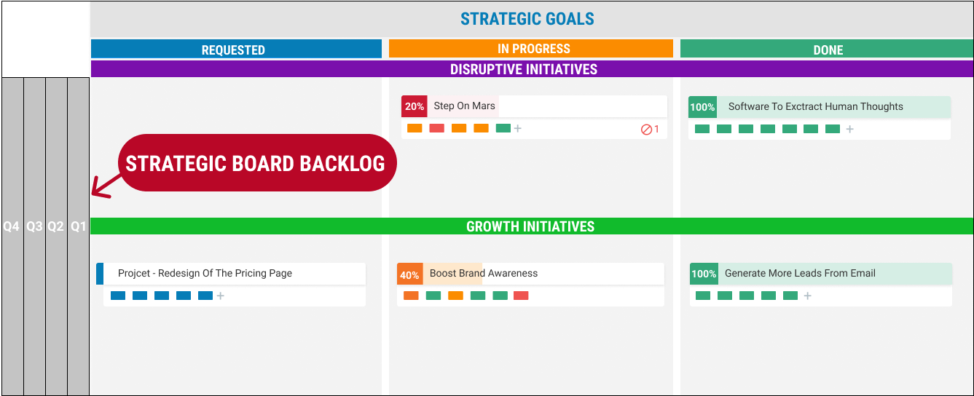Collapse the Growth Initiatives swimlane
This screenshot has height=396, width=974.
pyautogui.click(x=532, y=226)
